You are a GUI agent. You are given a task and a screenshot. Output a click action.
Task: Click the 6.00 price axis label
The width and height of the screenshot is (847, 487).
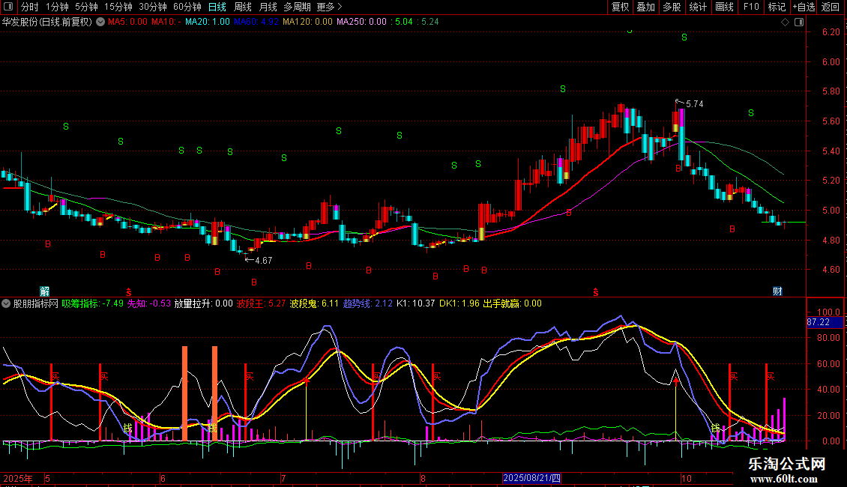pos(831,62)
